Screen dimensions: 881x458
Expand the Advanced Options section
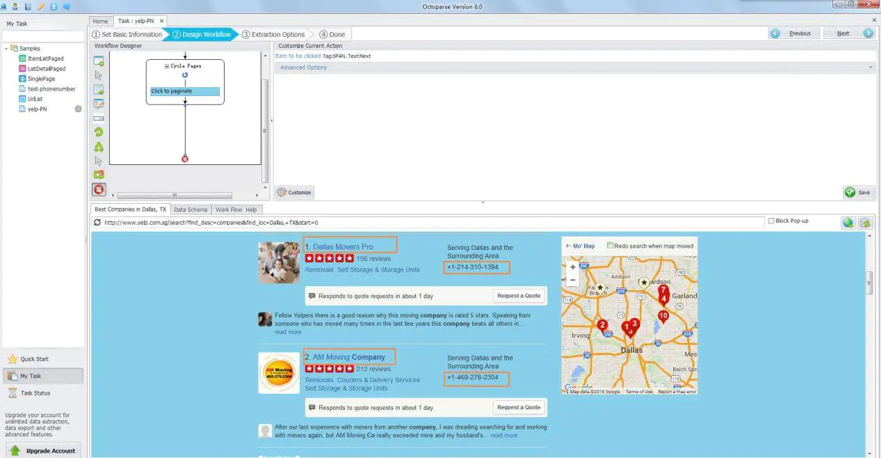click(574, 68)
